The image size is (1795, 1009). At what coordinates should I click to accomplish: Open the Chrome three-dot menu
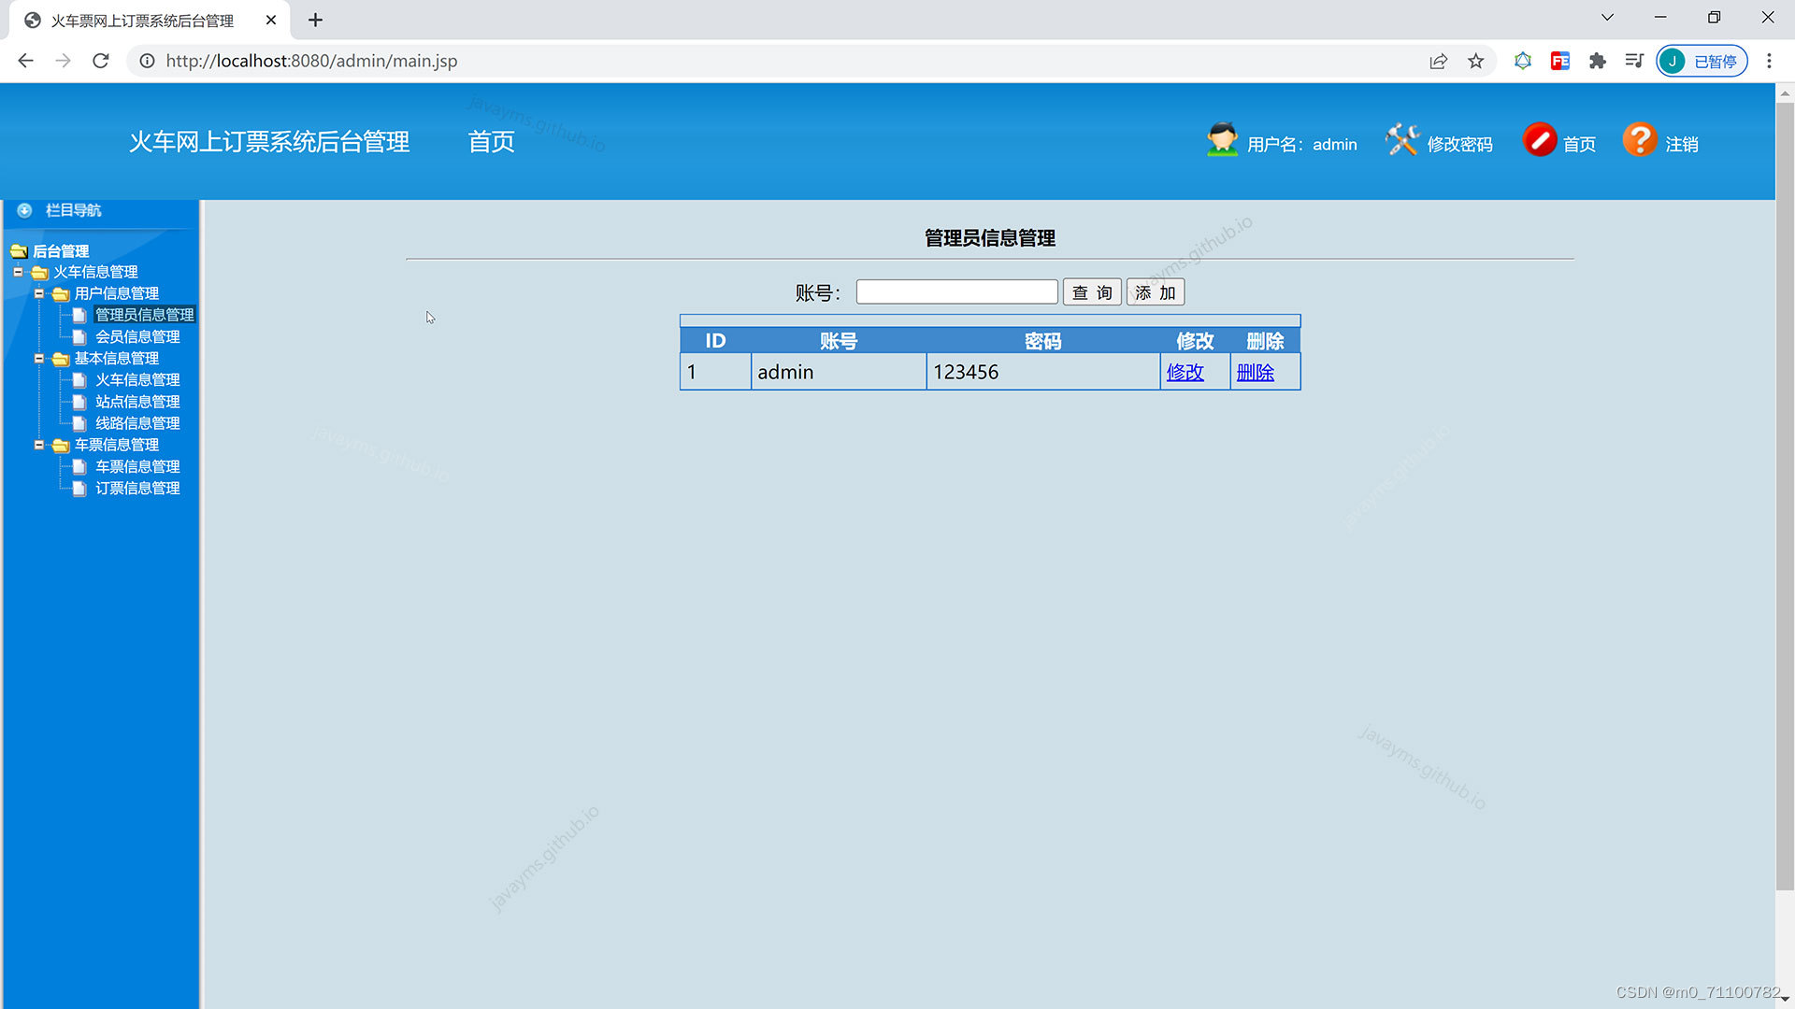[x=1769, y=61]
